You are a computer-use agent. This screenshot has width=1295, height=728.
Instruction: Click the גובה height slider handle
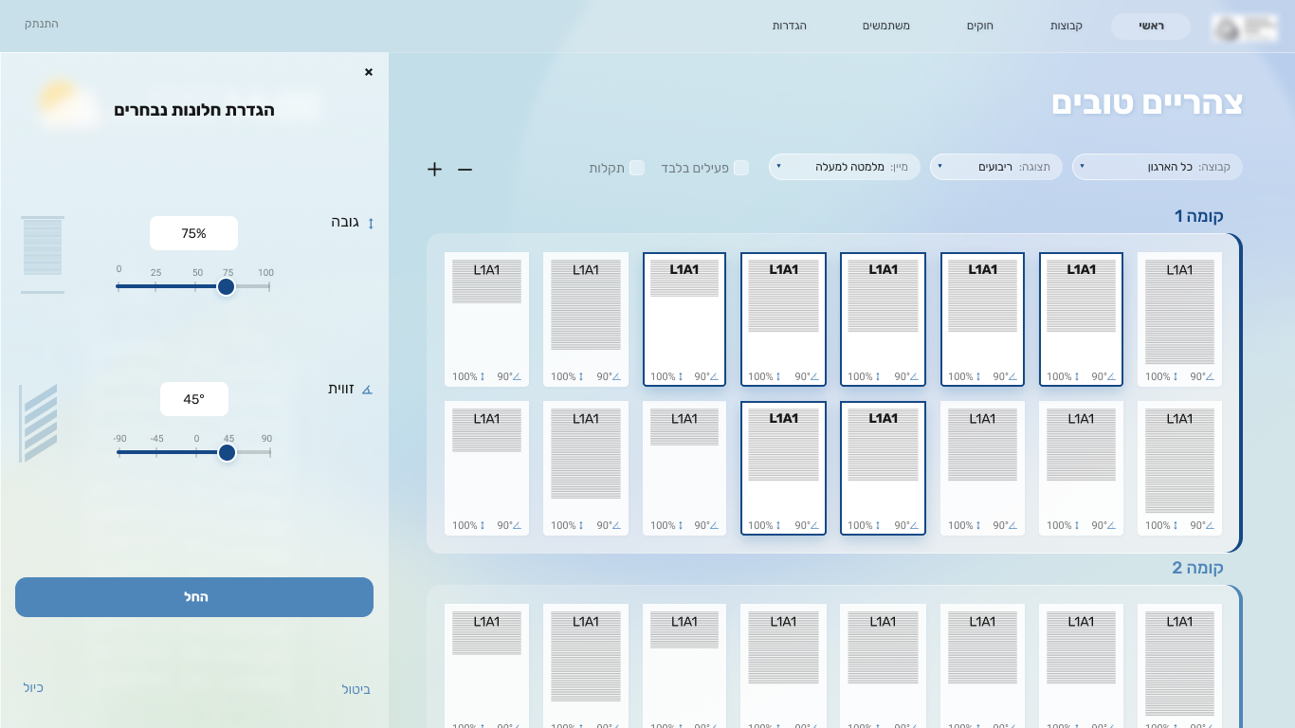226,286
